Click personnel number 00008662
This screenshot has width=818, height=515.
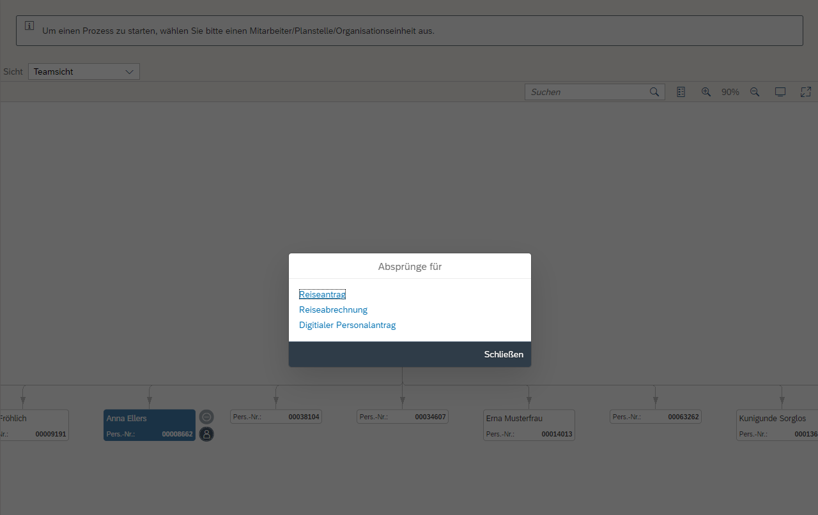coord(177,434)
